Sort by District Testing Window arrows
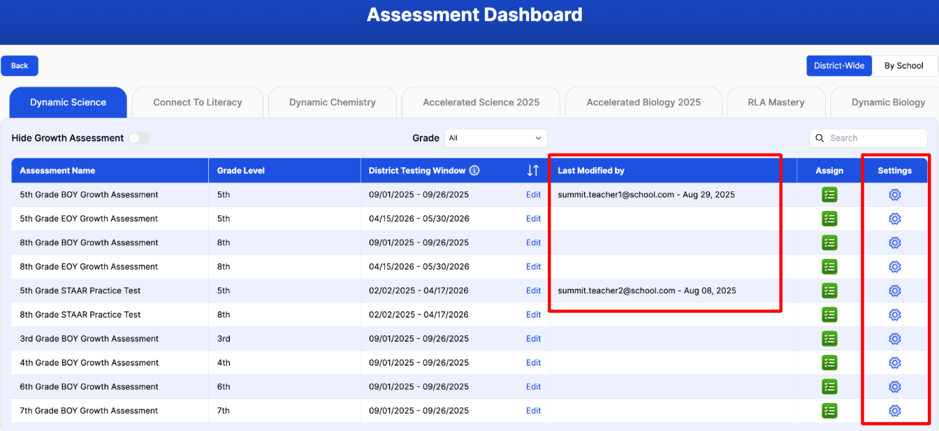This screenshot has height=431, width=939. tap(532, 170)
